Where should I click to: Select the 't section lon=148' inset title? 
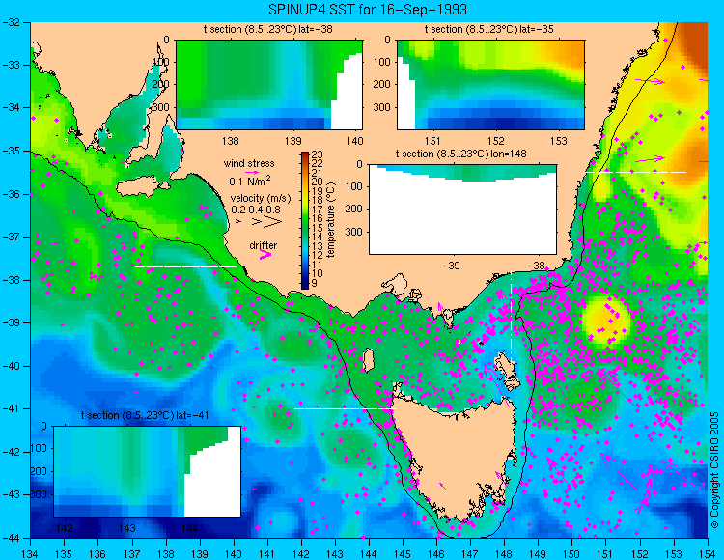(x=460, y=154)
